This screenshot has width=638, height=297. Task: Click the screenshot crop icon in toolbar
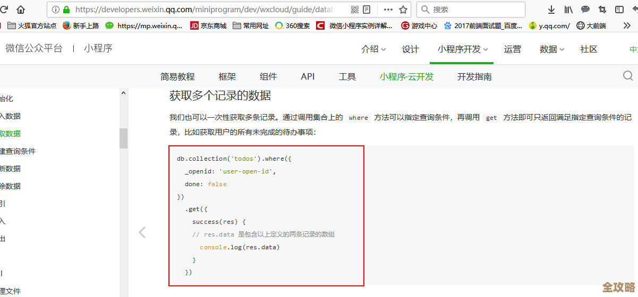602,10
